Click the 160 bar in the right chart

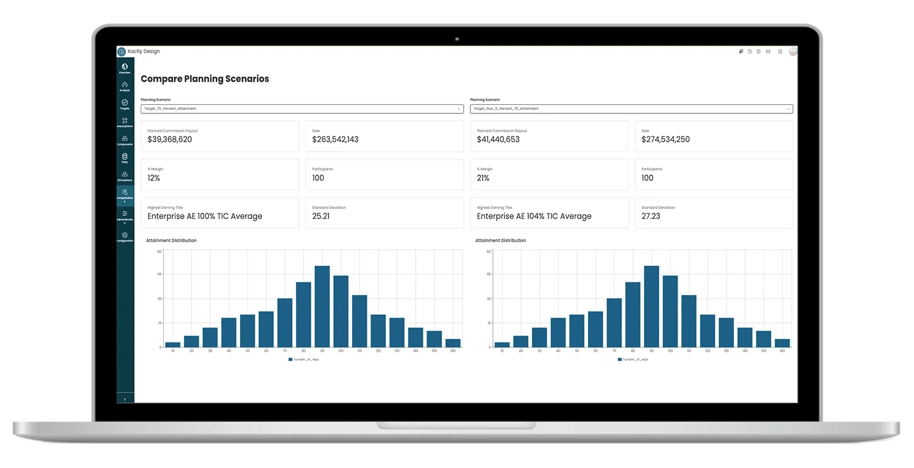click(x=782, y=343)
